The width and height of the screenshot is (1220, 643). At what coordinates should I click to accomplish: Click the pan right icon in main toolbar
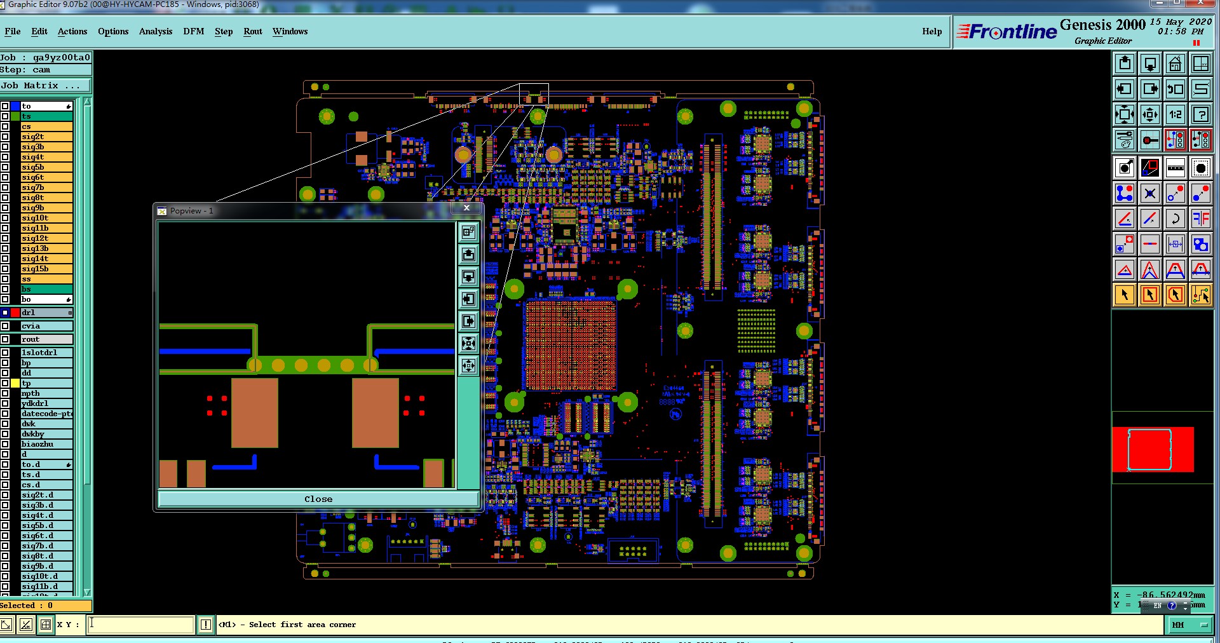[1150, 89]
